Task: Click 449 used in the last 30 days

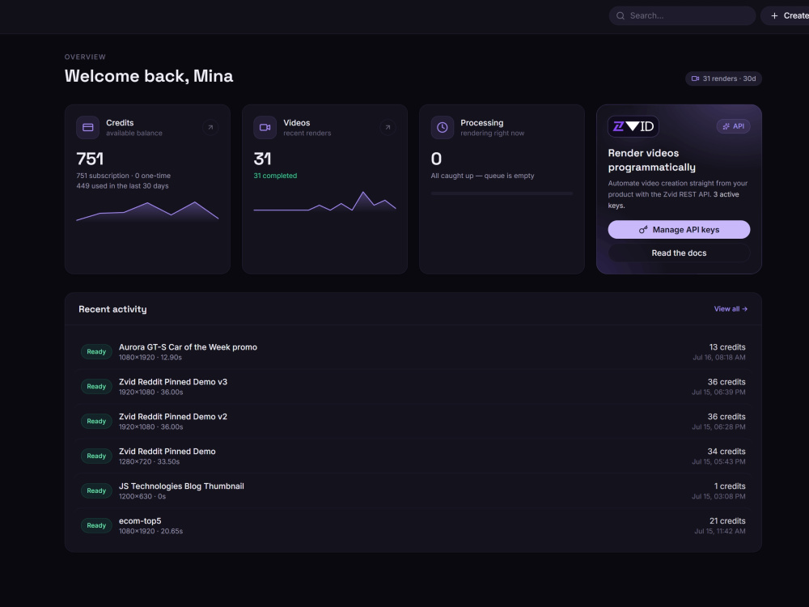Action: [122, 186]
